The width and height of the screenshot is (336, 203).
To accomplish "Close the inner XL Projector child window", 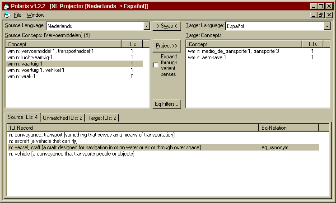I will (328, 15).
